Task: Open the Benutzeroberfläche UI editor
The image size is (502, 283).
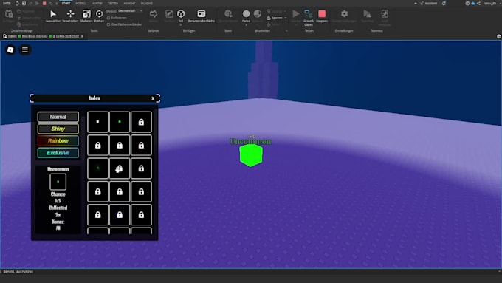Action: pyautogui.click(x=202, y=16)
